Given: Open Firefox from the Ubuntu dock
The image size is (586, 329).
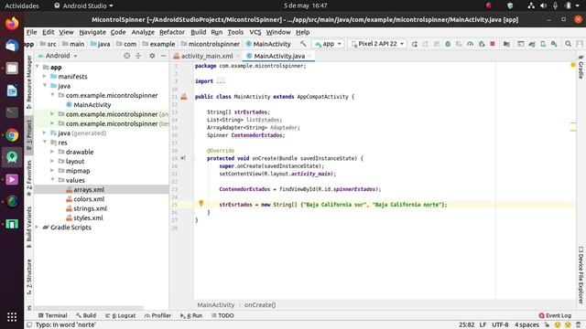Looking at the screenshot, I should point(12,23).
